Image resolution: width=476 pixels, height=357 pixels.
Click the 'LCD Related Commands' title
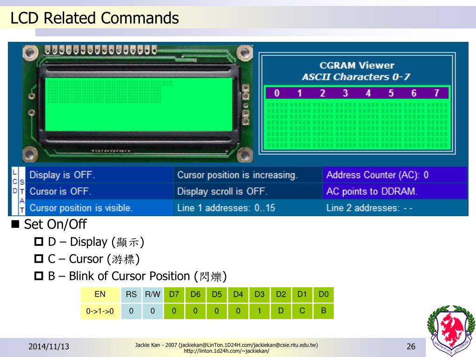[95, 18]
